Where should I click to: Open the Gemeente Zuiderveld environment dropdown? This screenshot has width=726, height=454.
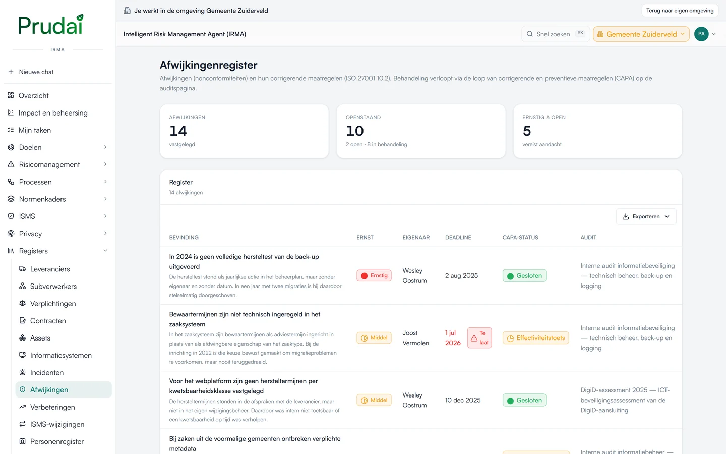[x=641, y=34]
